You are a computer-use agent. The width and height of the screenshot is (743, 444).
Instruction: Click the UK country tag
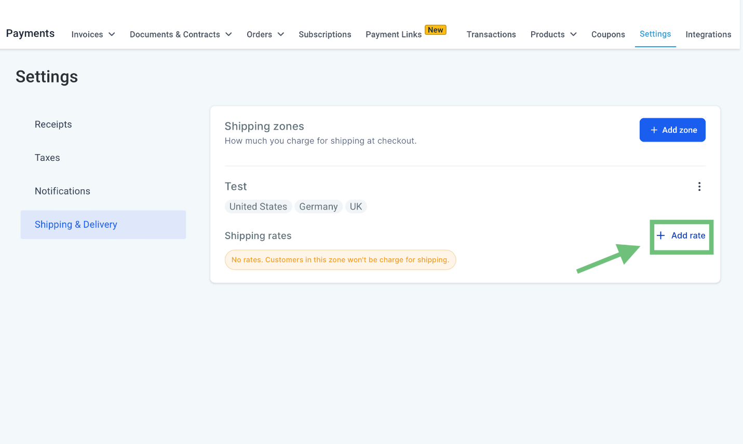(356, 206)
